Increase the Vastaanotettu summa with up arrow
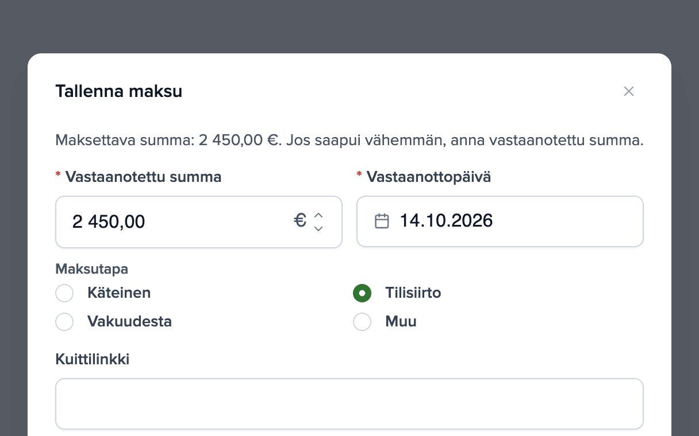699x436 pixels. [x=318, y=215]
